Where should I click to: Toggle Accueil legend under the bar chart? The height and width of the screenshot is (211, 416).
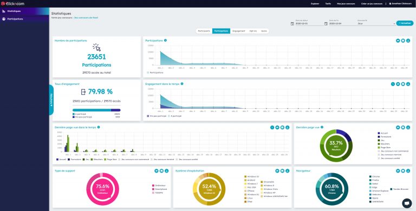click(61, 160)
